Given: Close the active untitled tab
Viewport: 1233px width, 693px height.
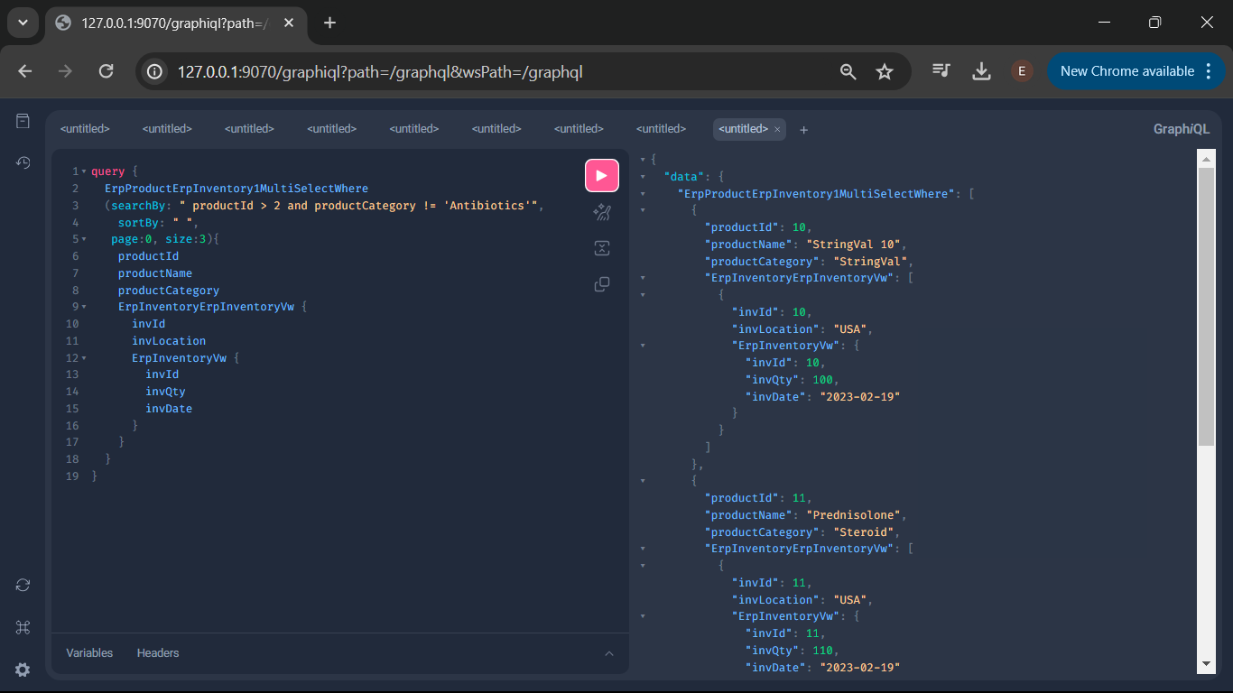Looking at the screenshot, I should (777, 129).
